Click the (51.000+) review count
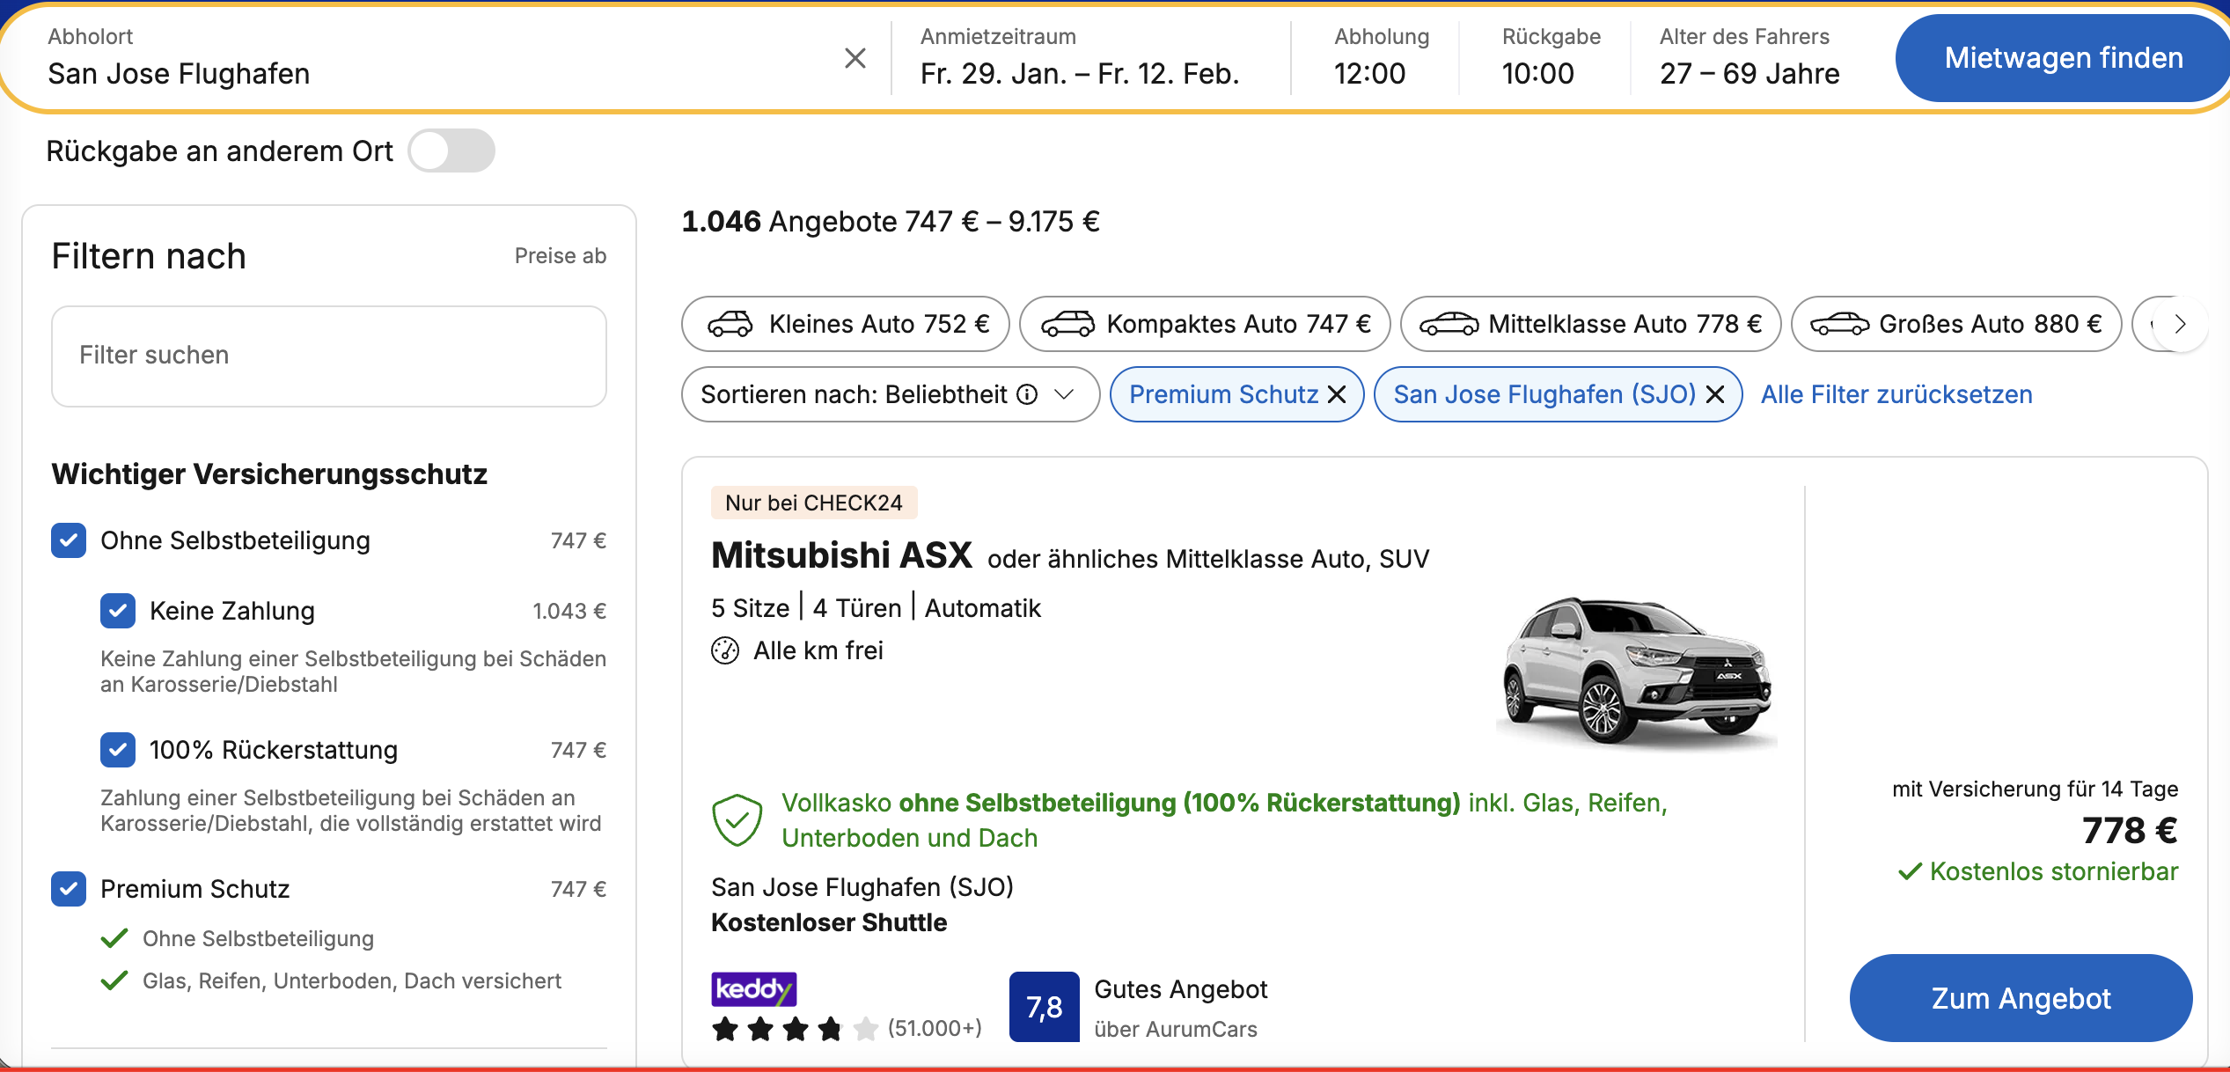Screen dimensions: 2230x1072 coord(935,1028)
